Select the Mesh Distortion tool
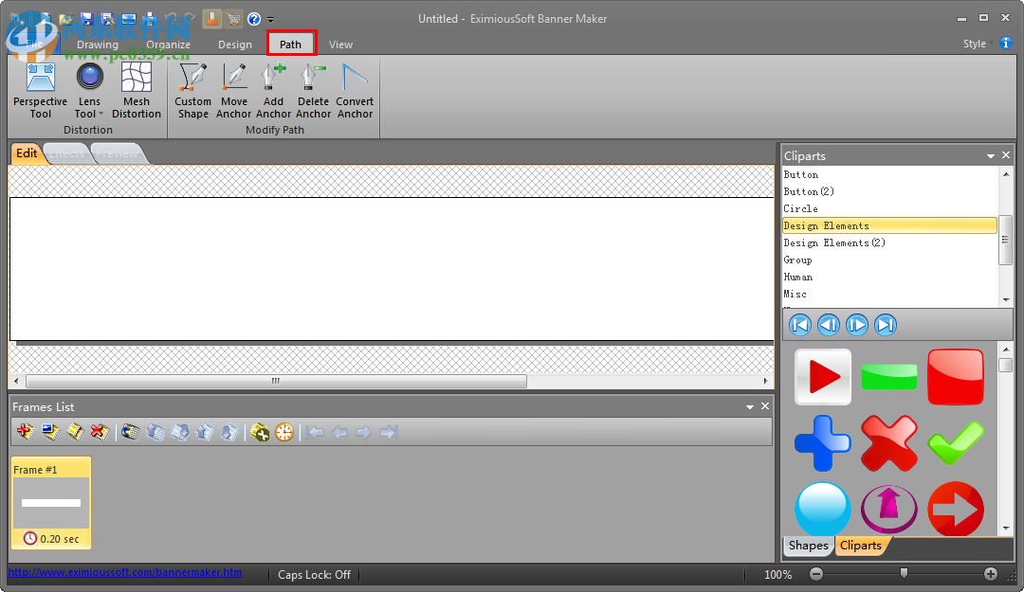This screenshot has height=592, width=1024. (137, 90)
